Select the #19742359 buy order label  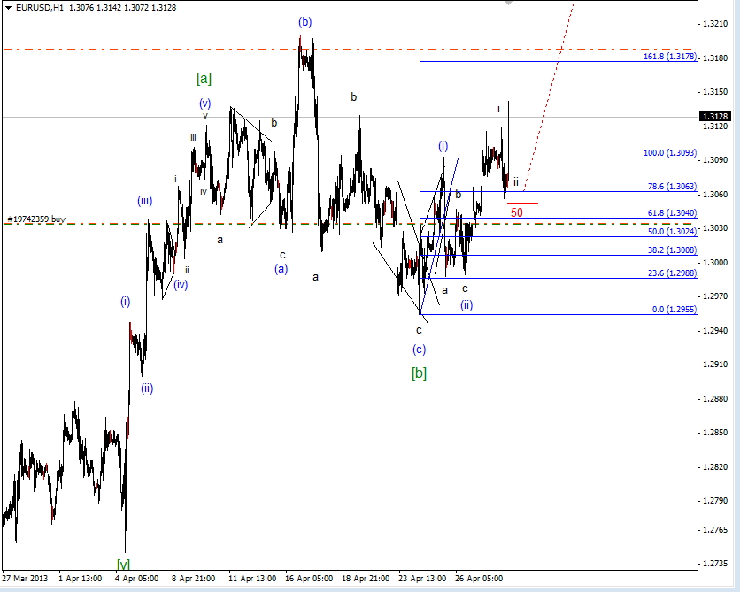point(36,219)
